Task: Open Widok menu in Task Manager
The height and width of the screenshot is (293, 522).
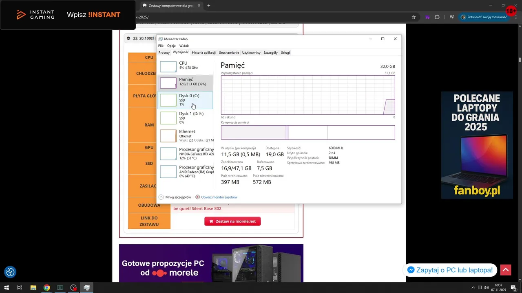Action: pos(184,46)
